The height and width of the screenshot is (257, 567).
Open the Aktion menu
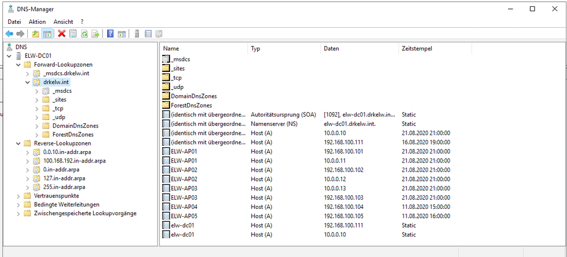coord(37,22)
